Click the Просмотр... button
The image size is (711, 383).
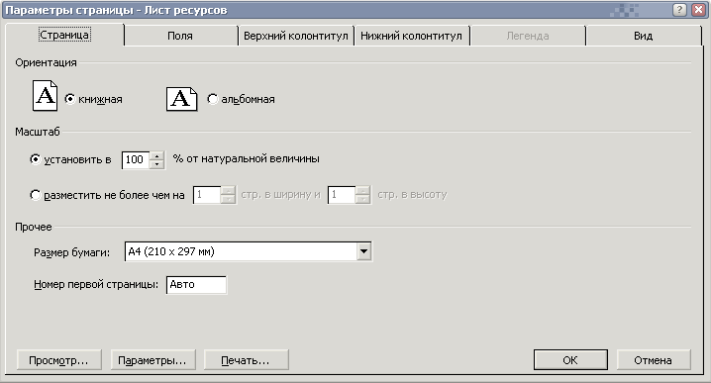pos(59,360)
